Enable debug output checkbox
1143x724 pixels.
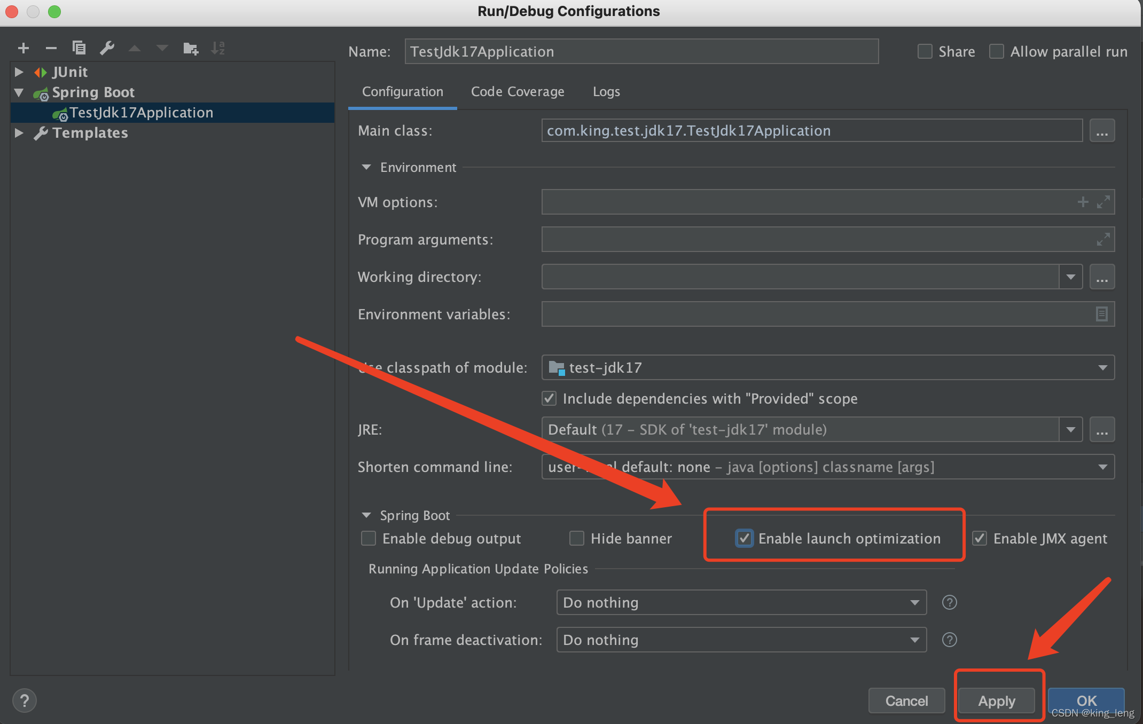(369, 538)
